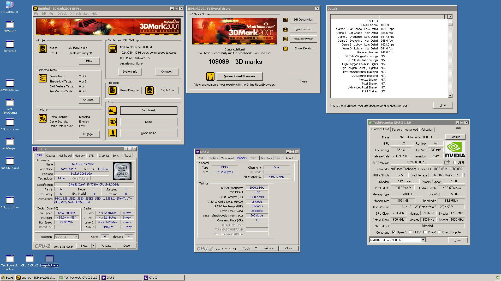Screen dimensions: 501x281
Task: Click the Project icon in 3DMark2001
Action: (x=43, y=49)
